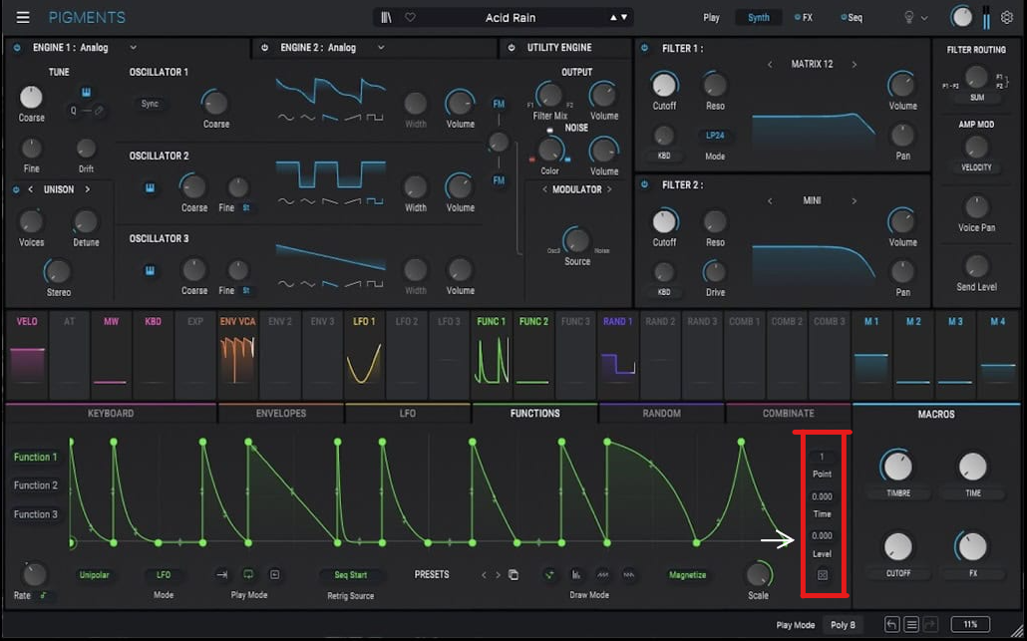Screen dimensions: 1027x641
Task: Click the green LFO Mode button
Action: coord(164,575)
